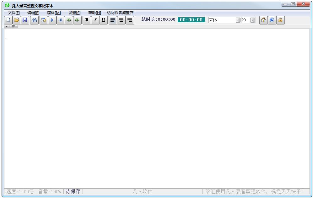Click the timestamp and speaker toolbar icon
This screenshot has height=198, width=313.
pyautogui.click(x=44, y=20)
